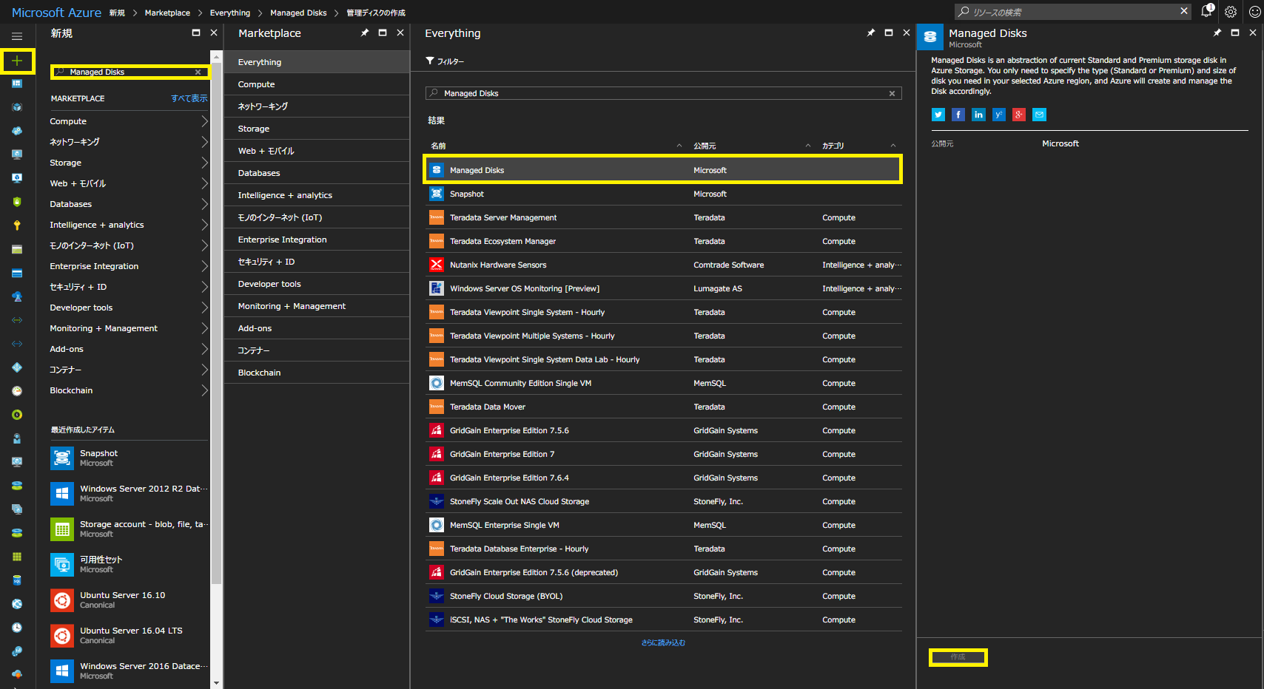This screenshot has width=1264, height=689.
Task: Click the Snapshot icon in recently created items
Action: coord(62,458)
